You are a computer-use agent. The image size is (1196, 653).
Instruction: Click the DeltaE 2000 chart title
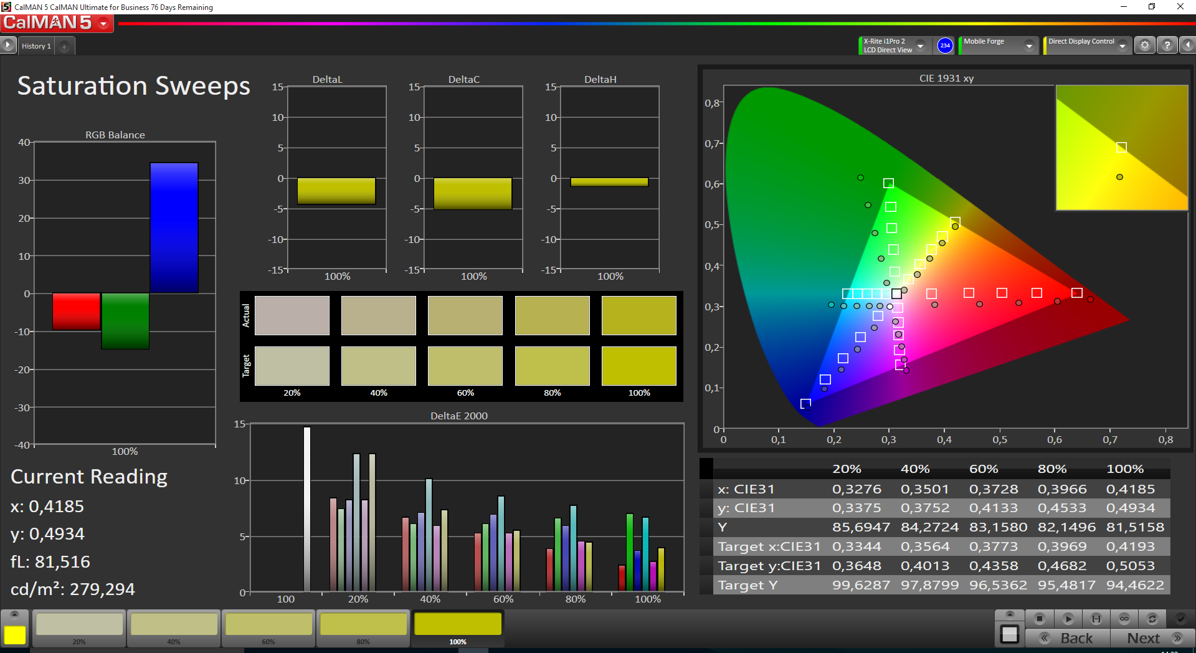459,416
